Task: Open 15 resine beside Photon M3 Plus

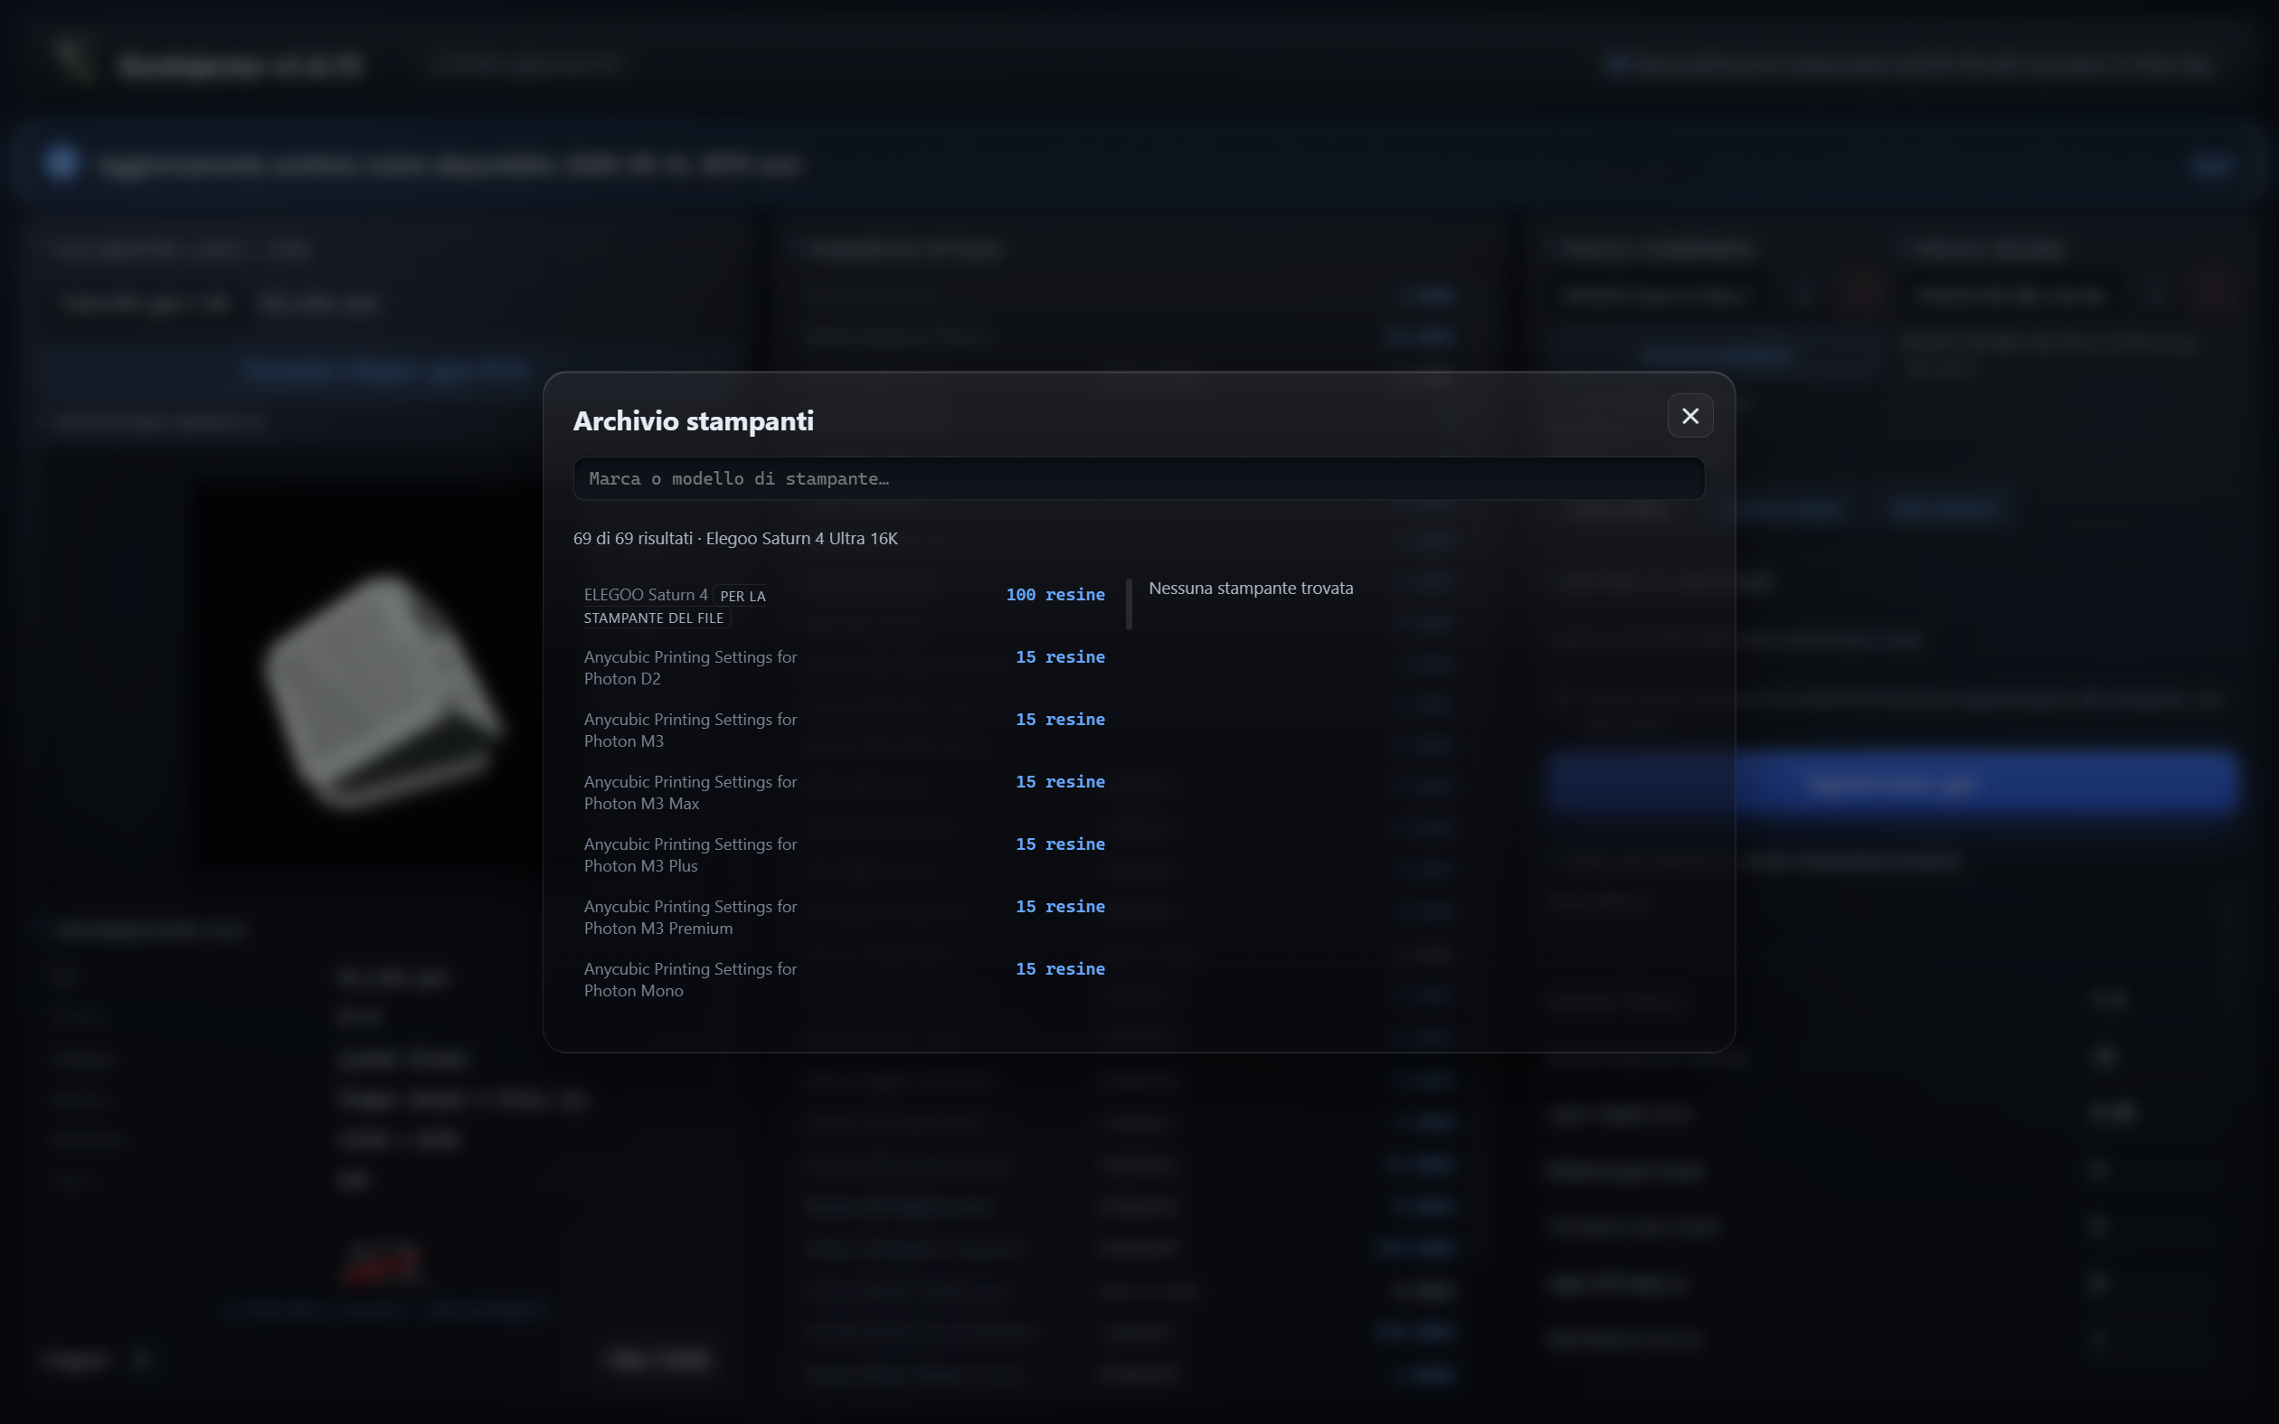Action: tap(1059, 844)
